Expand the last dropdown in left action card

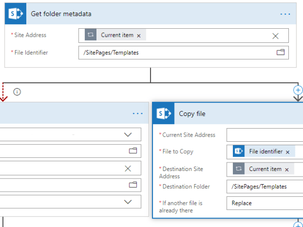[x=128, y=202]
